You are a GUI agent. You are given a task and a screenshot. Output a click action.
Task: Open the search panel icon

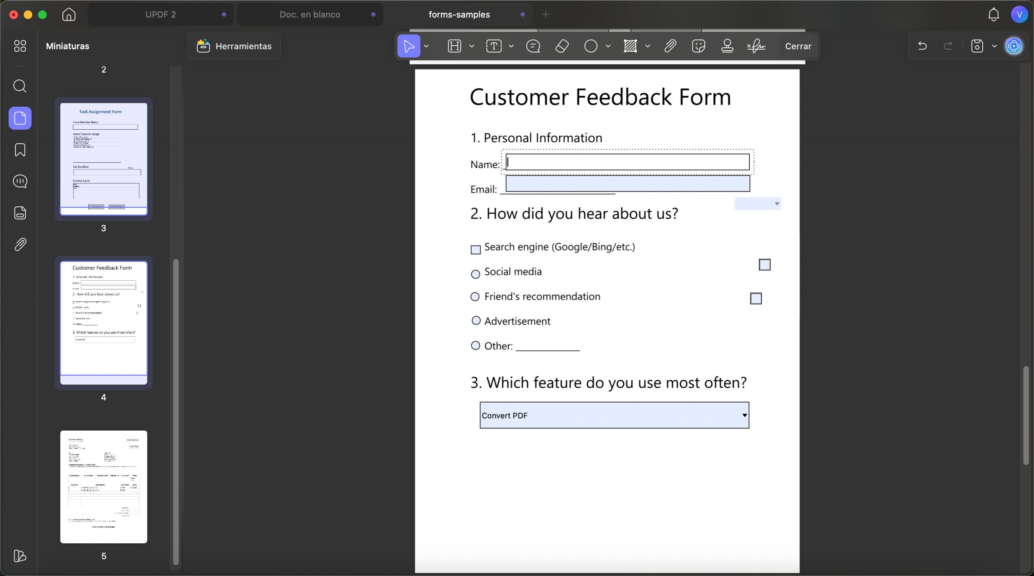click(x=20, y=86)
